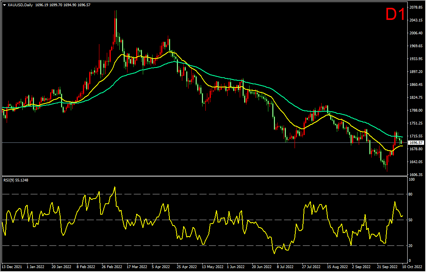Click price level 1678.80 on the axis
The height and width of the screenshot is (272, 426).
[x=416, y=149]
